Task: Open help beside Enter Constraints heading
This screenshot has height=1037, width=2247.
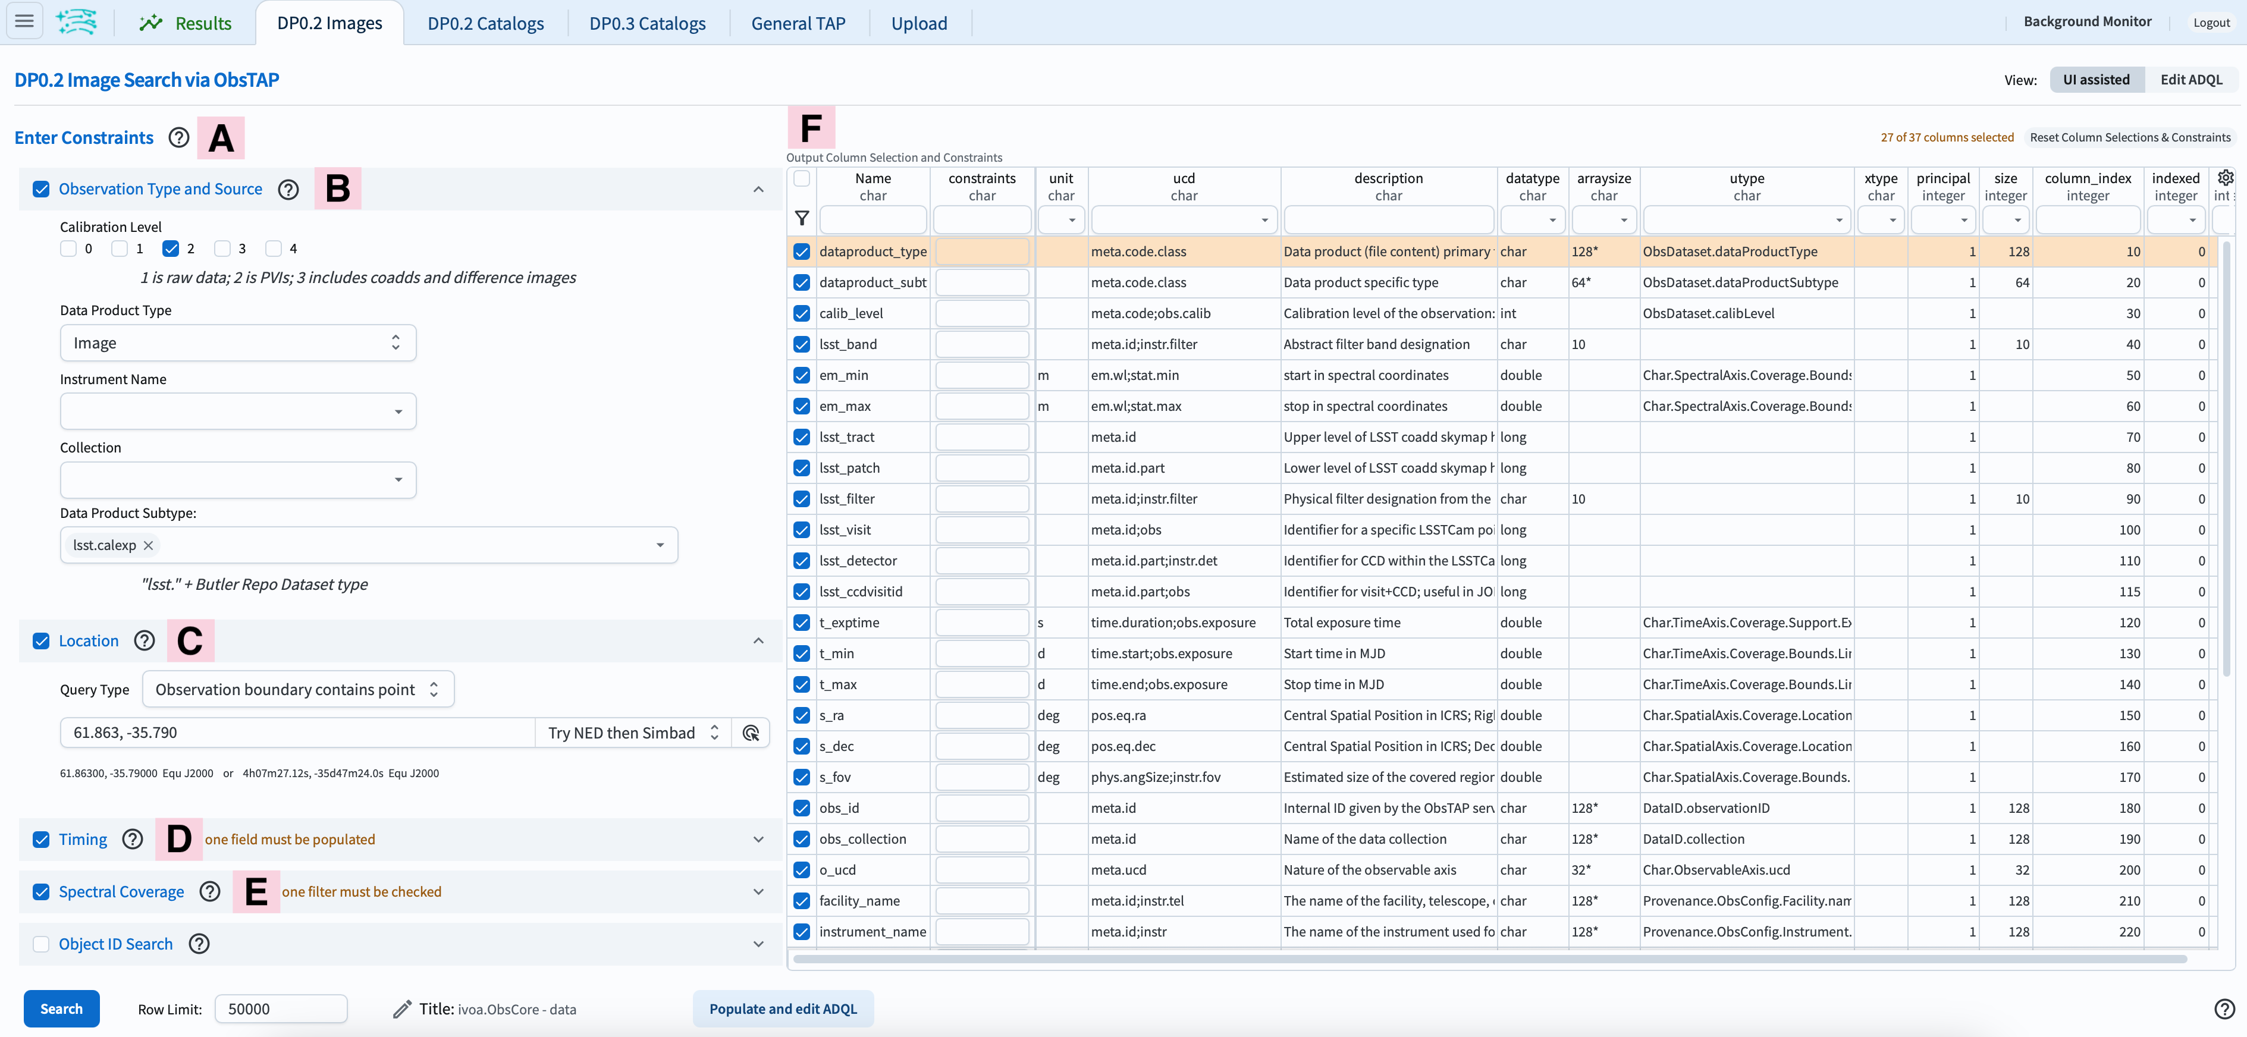Action: point(178,138)
